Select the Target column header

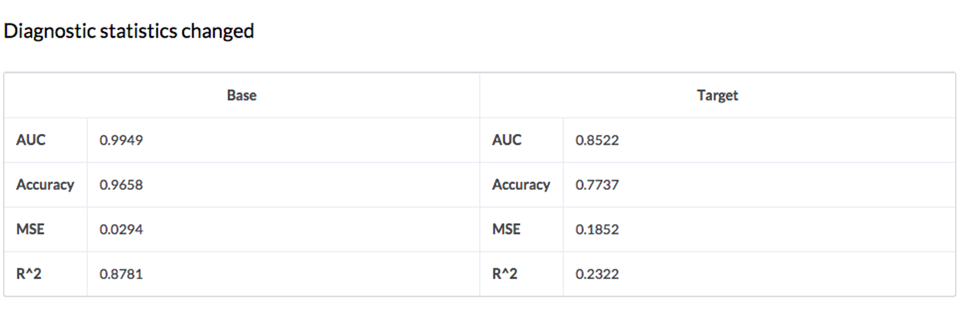717,95
